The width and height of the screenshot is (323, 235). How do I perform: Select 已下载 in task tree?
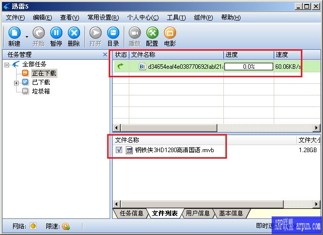pos(41,82)
